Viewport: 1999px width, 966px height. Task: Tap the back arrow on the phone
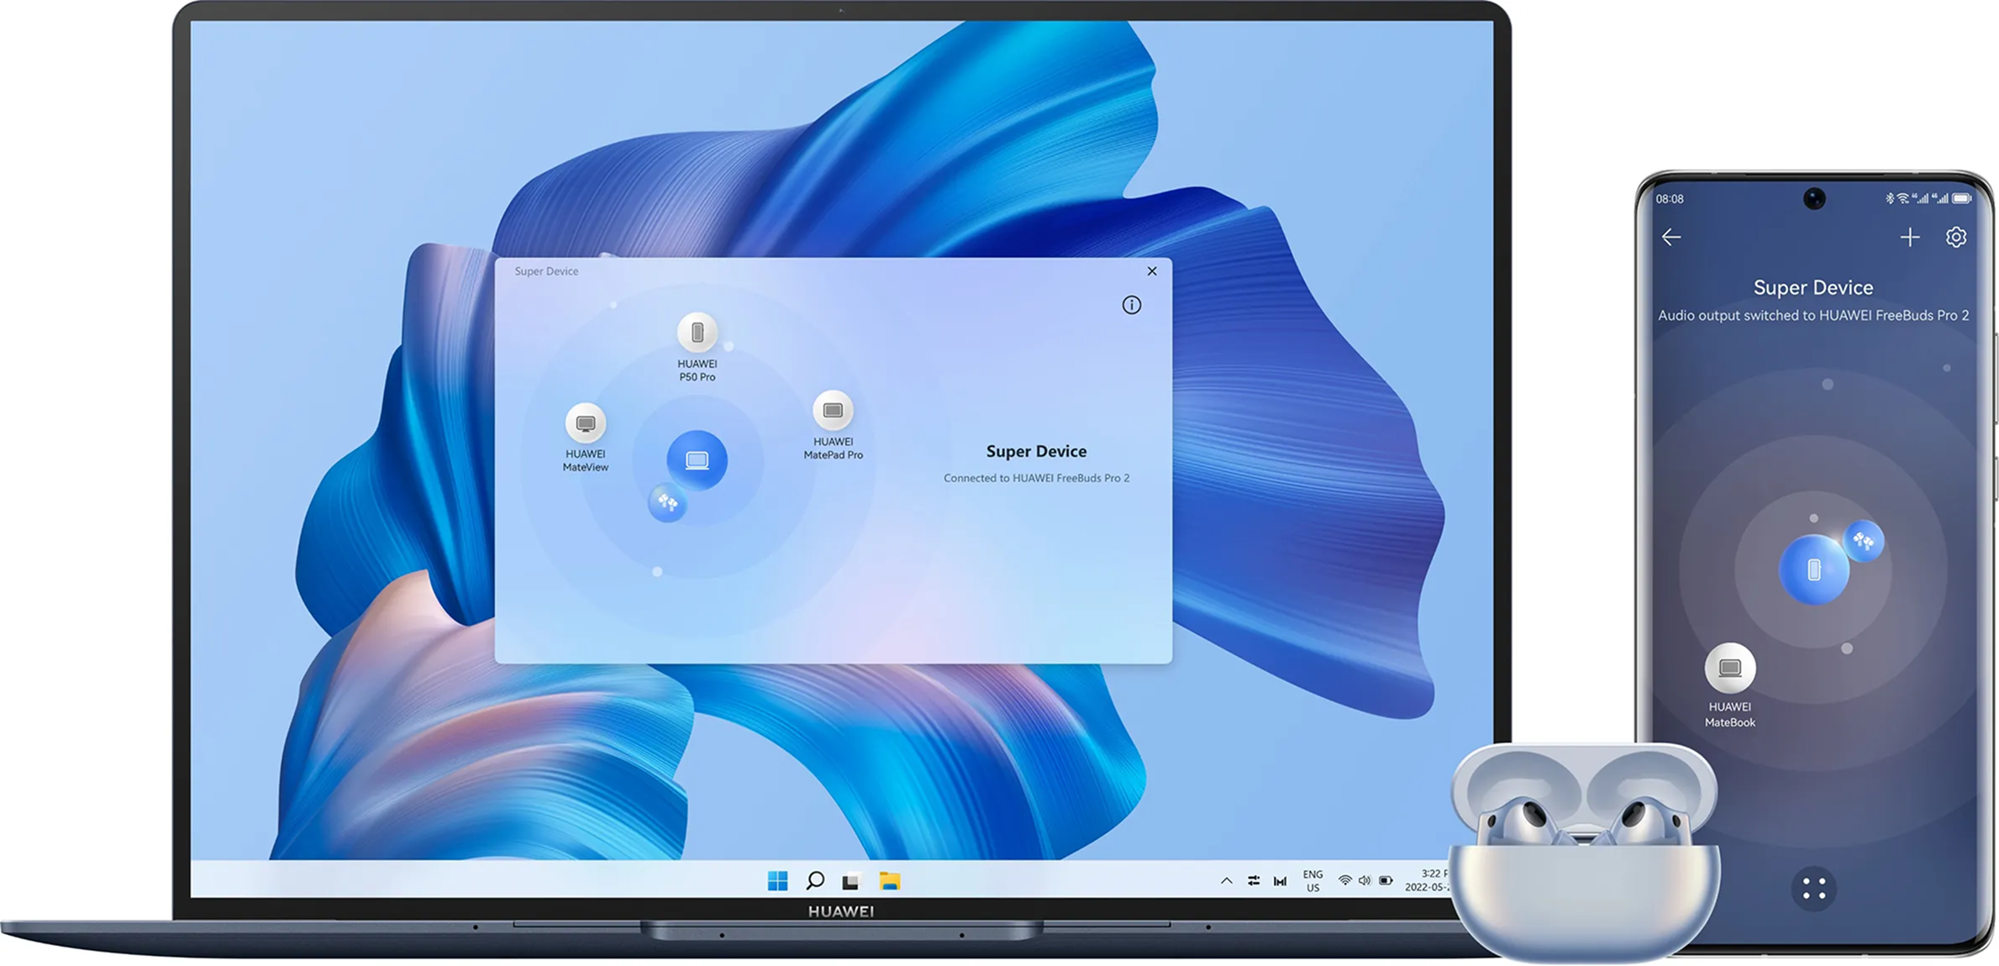[1671, 238]
